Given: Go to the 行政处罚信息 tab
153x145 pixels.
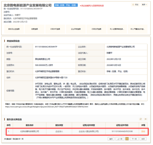Looking at the screenshot, I should coord(96,29).
